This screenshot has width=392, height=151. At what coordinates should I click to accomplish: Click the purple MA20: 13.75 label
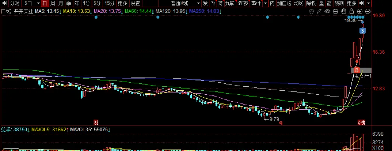tap(109, 11)
